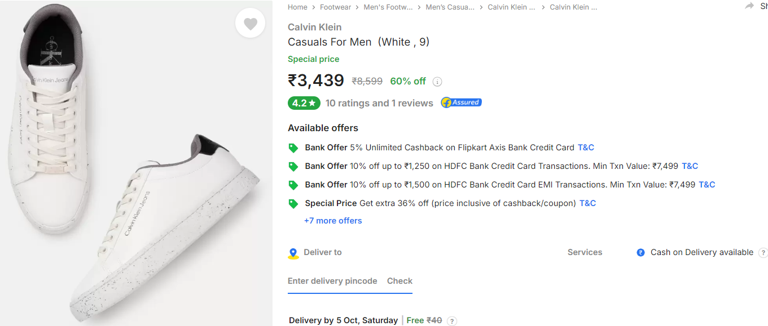The height and width of the screenshot is (326, 768).
Task: Click the 4.2 star rating badge
Action: pos(304,103)
